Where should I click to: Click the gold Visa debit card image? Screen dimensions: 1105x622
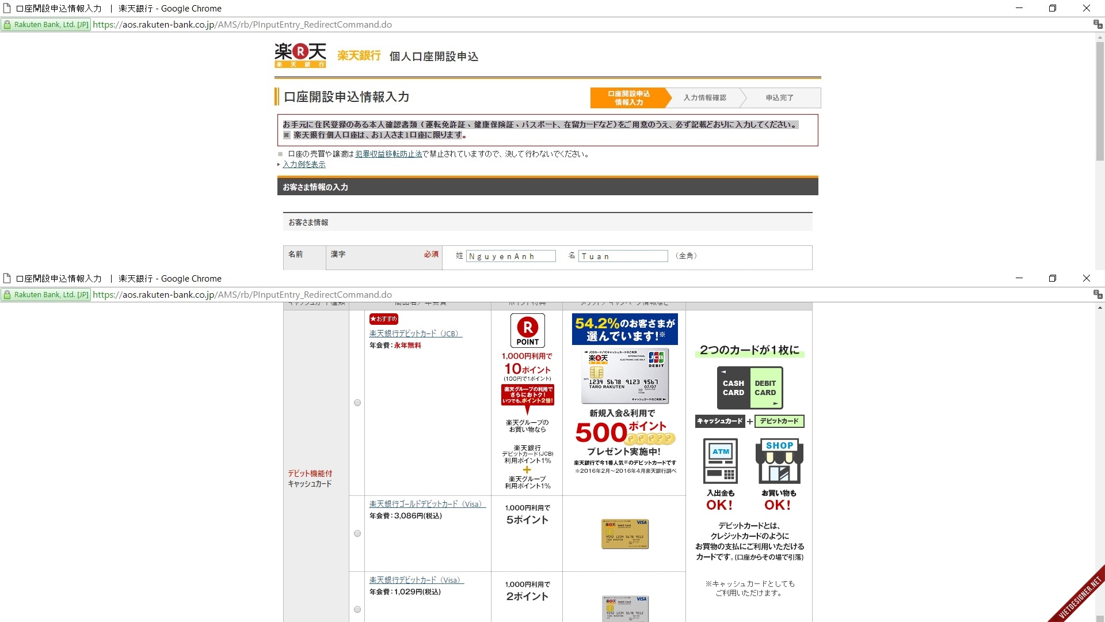(625, 533)
